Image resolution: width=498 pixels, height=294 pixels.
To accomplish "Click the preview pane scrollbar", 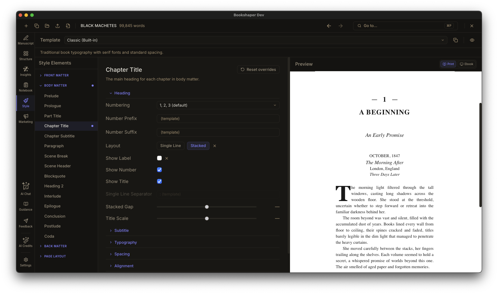I will [x=480, y=155].
